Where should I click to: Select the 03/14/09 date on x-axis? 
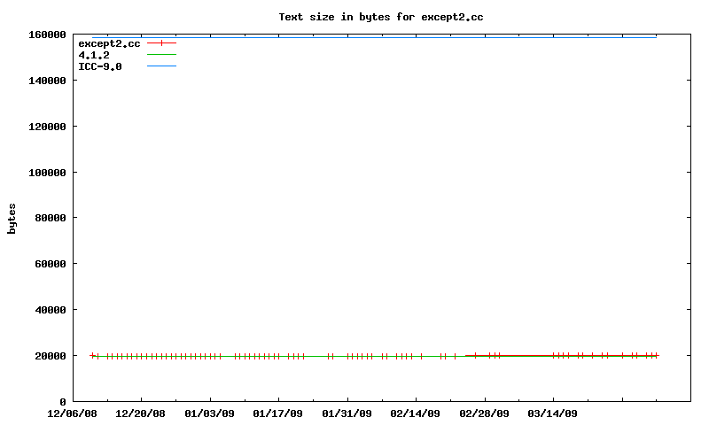pos(553,413)
